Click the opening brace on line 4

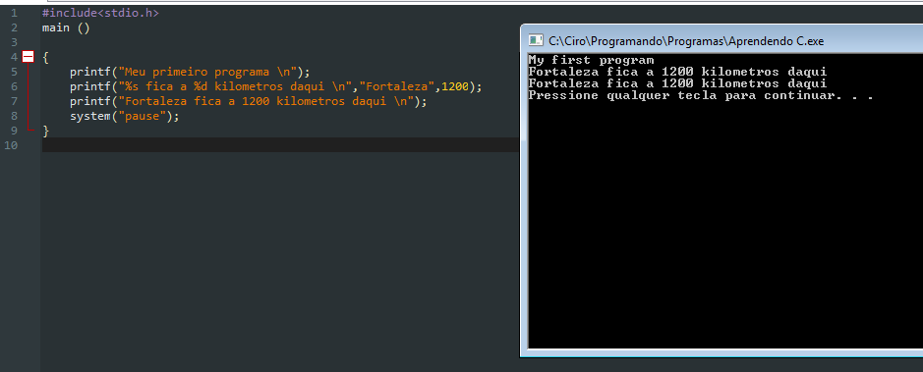[46, 57]
